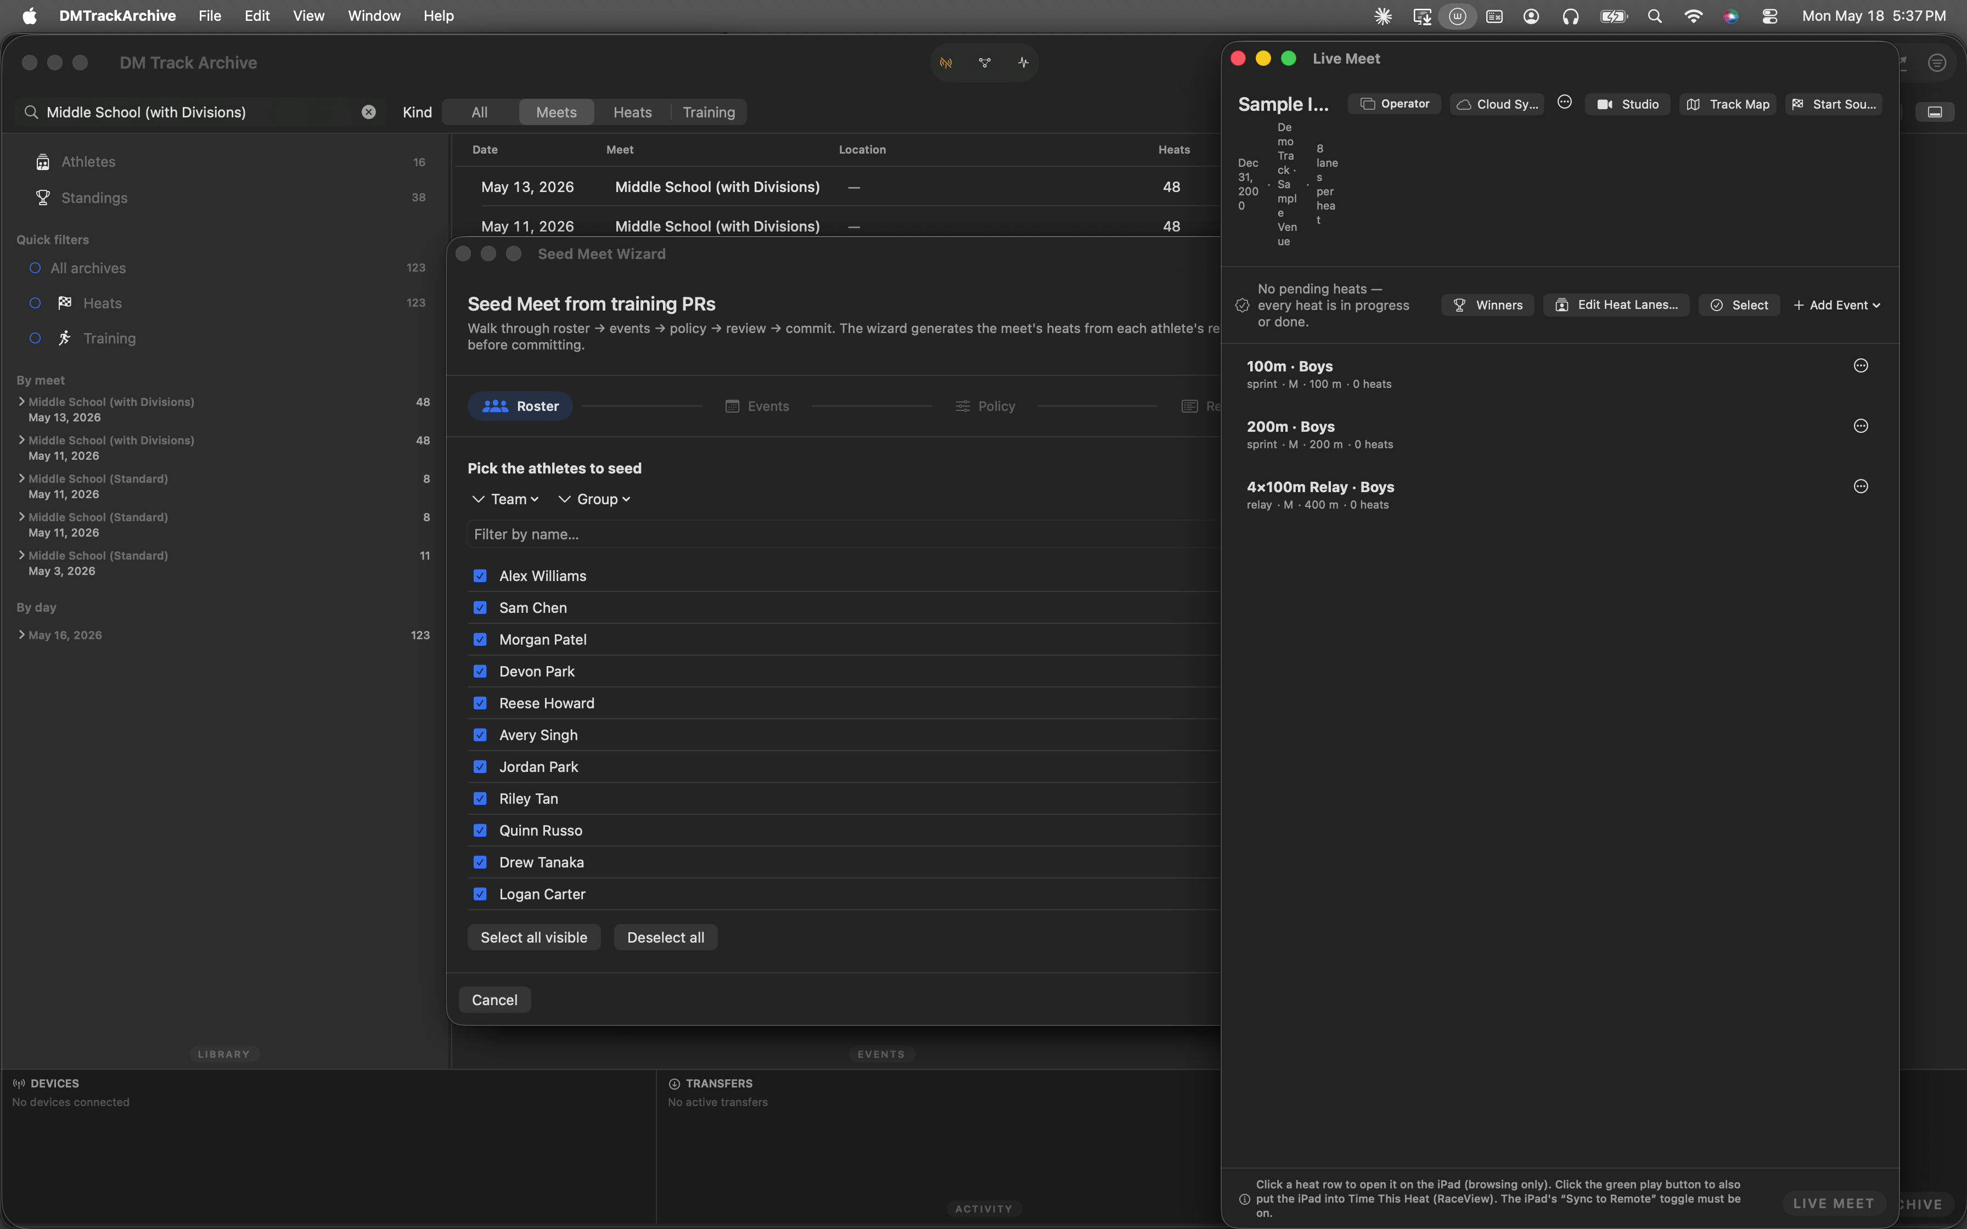
Task: Uncheck Reese Howard in the roster
Action: click(480, 703)
